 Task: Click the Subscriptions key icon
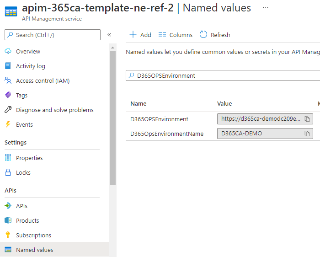point(8,235)
